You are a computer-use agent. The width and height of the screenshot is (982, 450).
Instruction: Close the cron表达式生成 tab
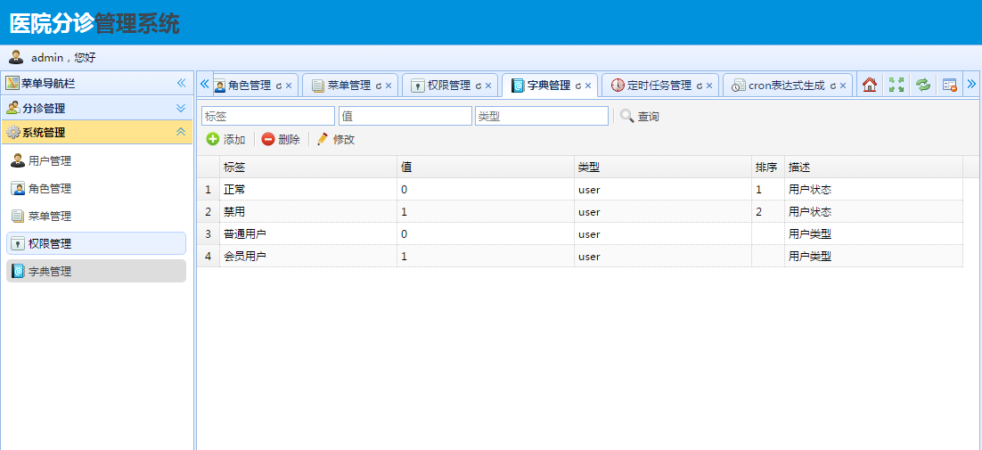(x=843, y=86)
